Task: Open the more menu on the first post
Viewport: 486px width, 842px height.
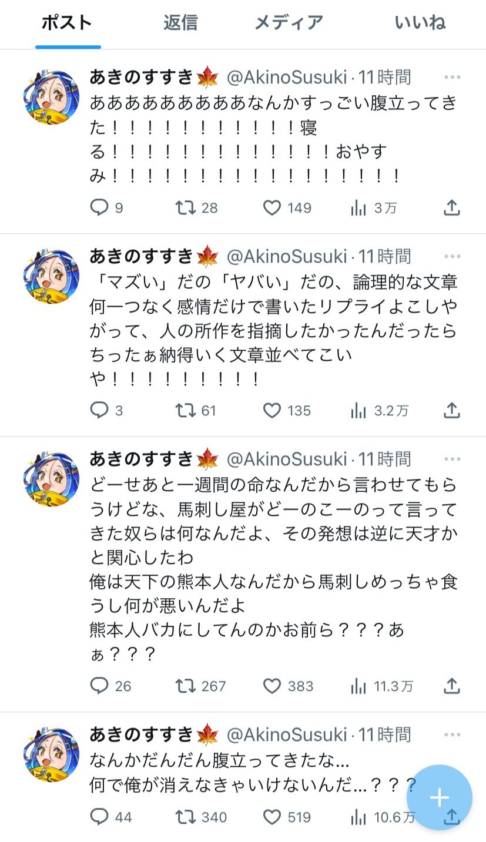Action: coord(452,77)
